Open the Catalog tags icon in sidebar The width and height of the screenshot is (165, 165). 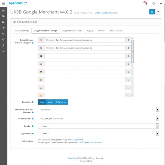click(x=3, y=16)
